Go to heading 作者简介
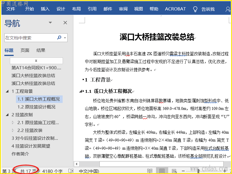Viewport: 232px width, 174px height. tap(20, 154)
